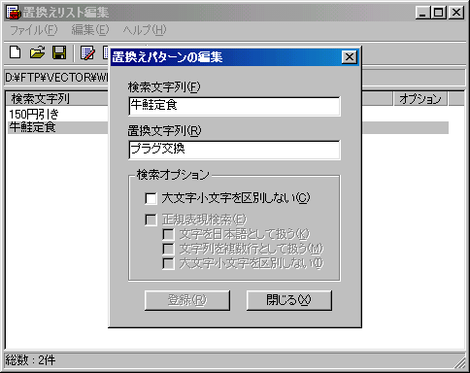Click the 総数：2件 status bar text
The image size is (470, 373).
tap(30, 359)
